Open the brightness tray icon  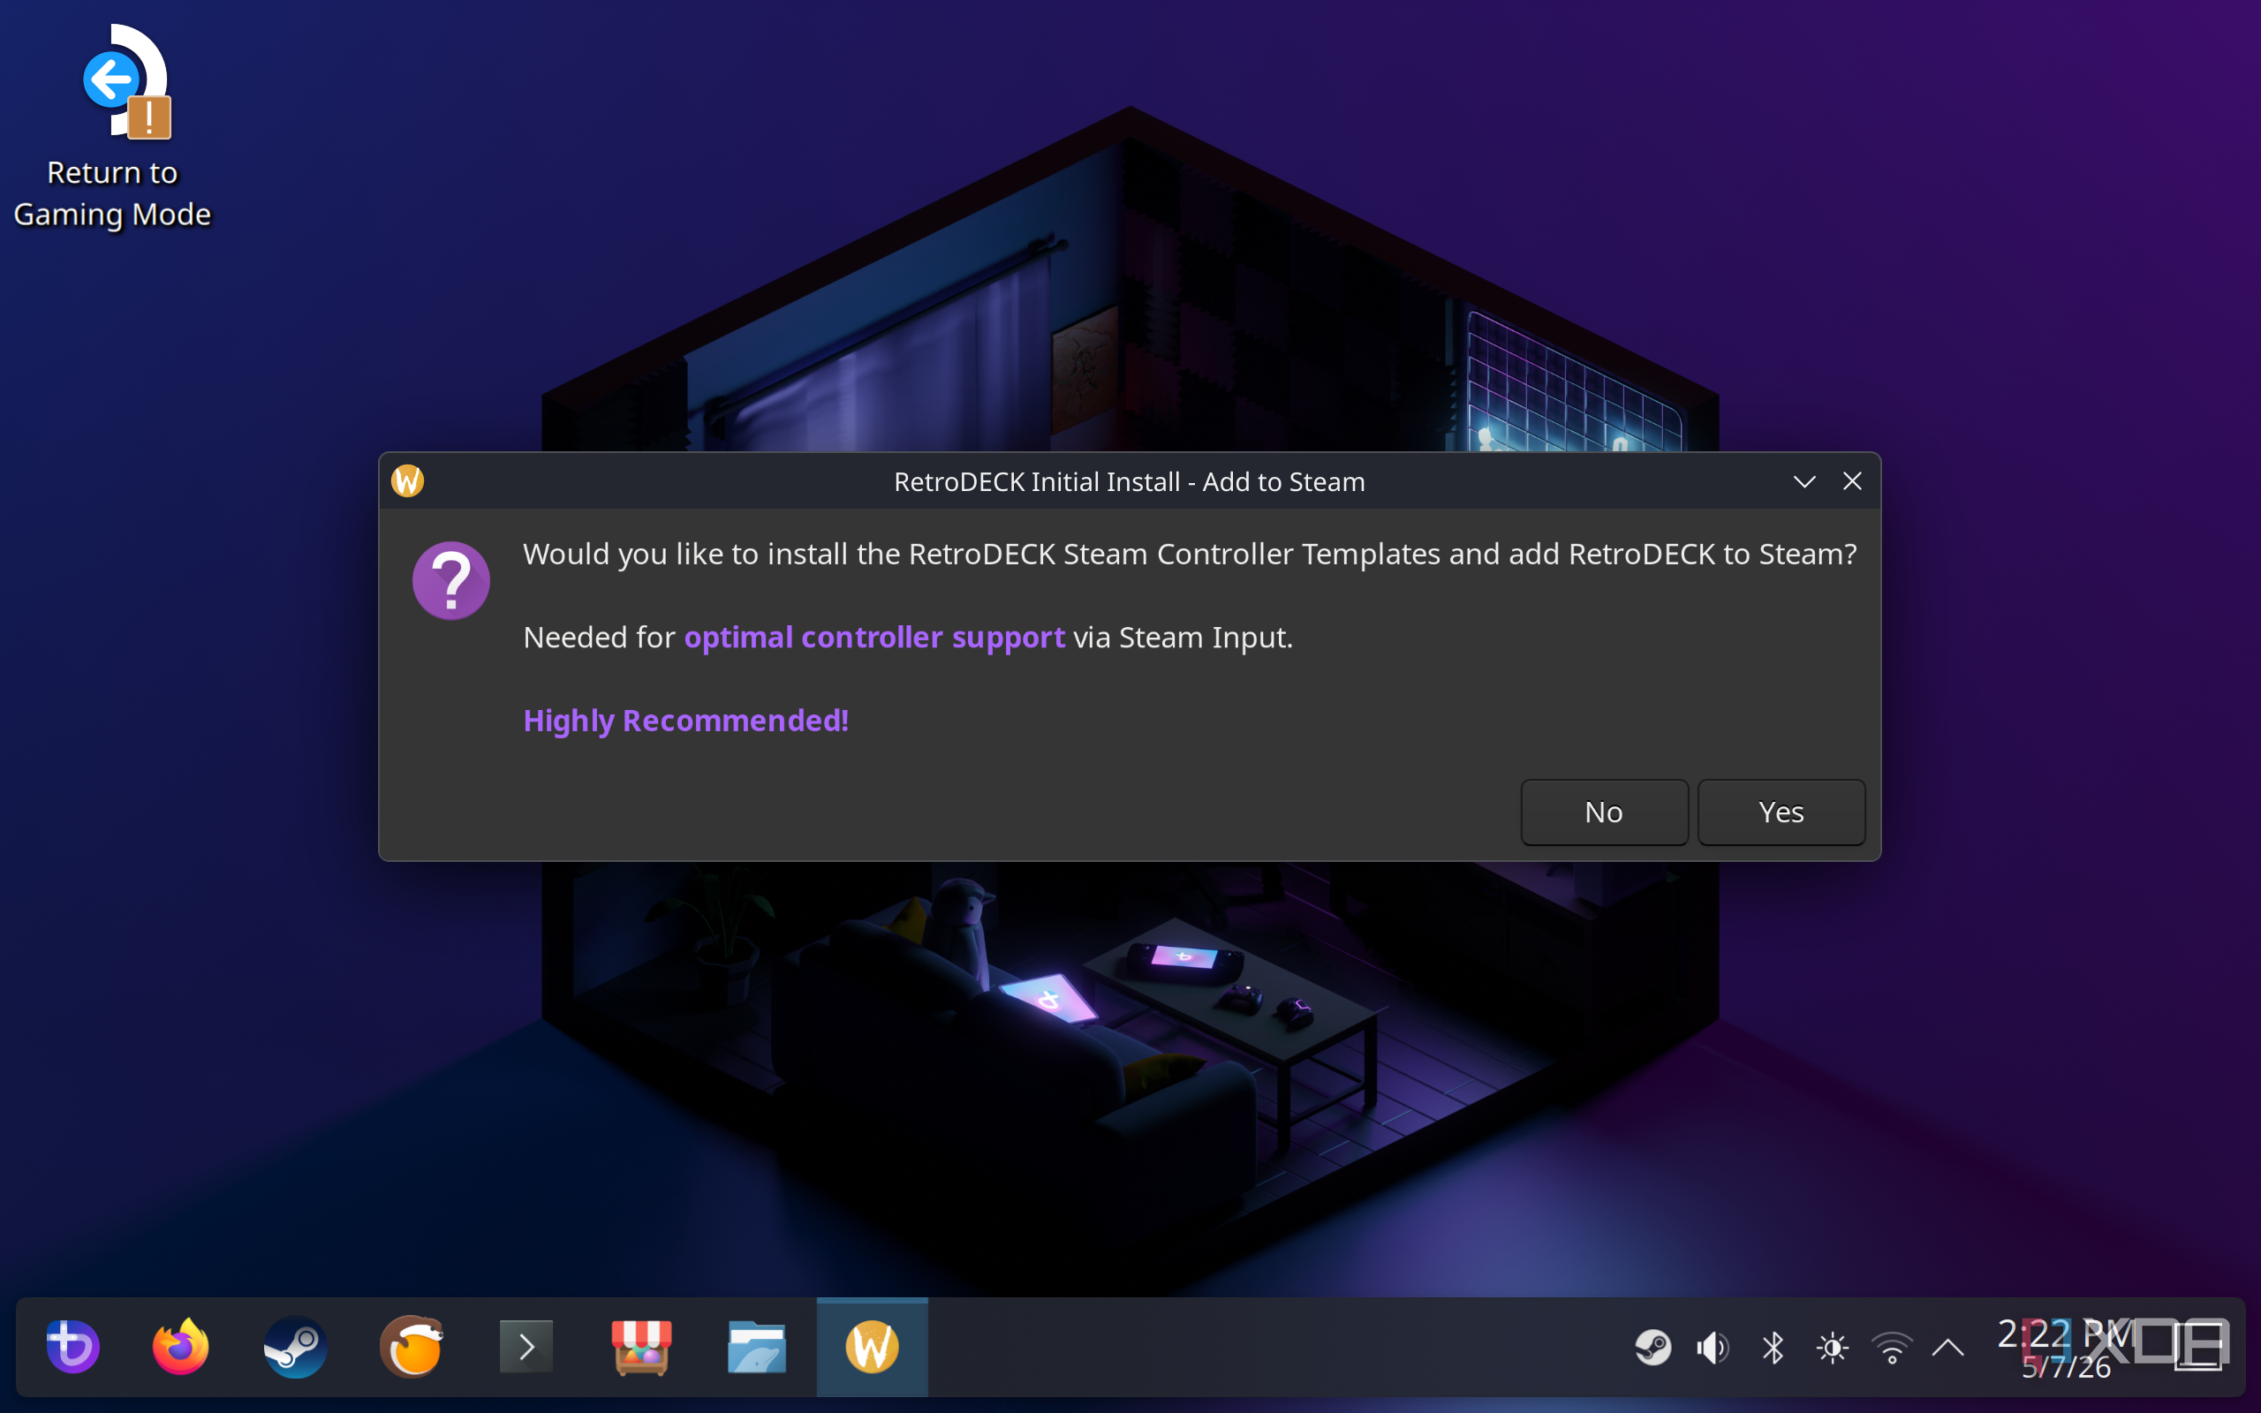click(x=1832, y=1348)
